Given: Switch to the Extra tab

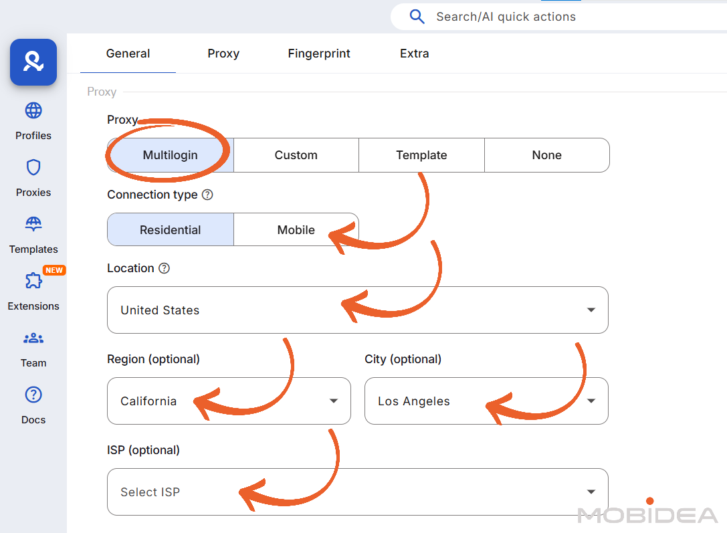Looking at the screenshot, I should (414, 54).
